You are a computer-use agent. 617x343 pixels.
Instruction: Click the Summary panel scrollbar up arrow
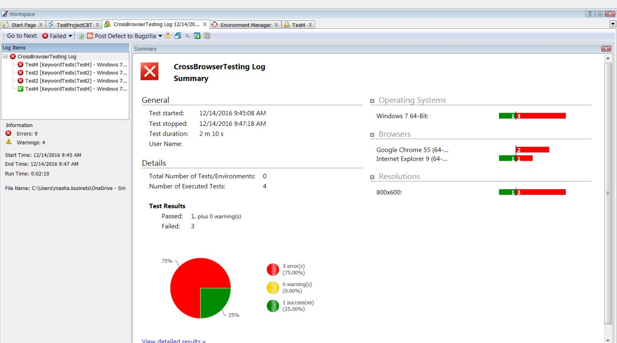(x=608, y=58)
